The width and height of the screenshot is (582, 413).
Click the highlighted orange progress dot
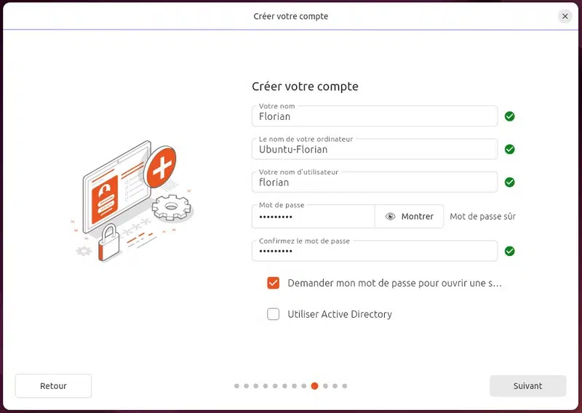(314, 386)
